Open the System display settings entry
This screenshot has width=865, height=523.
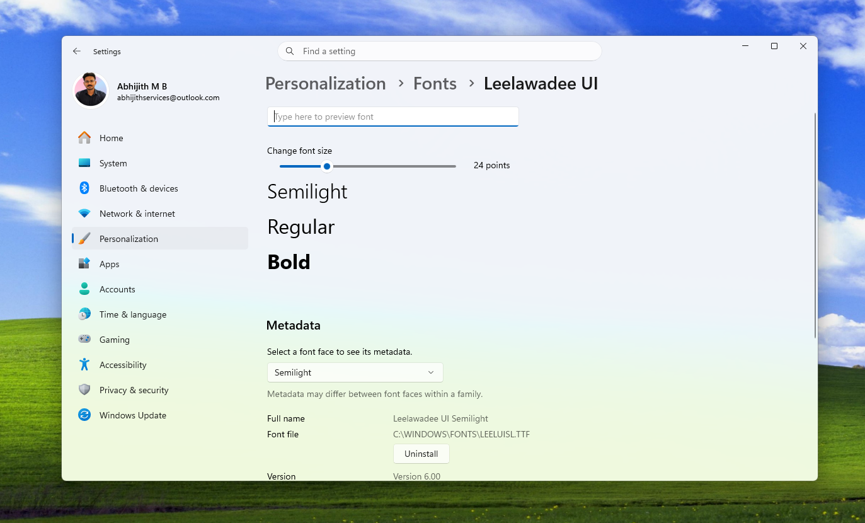point(113,163)
